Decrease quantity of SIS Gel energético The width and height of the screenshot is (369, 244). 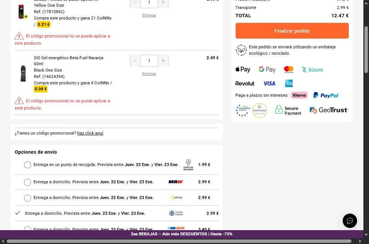[x=135, y=61]
